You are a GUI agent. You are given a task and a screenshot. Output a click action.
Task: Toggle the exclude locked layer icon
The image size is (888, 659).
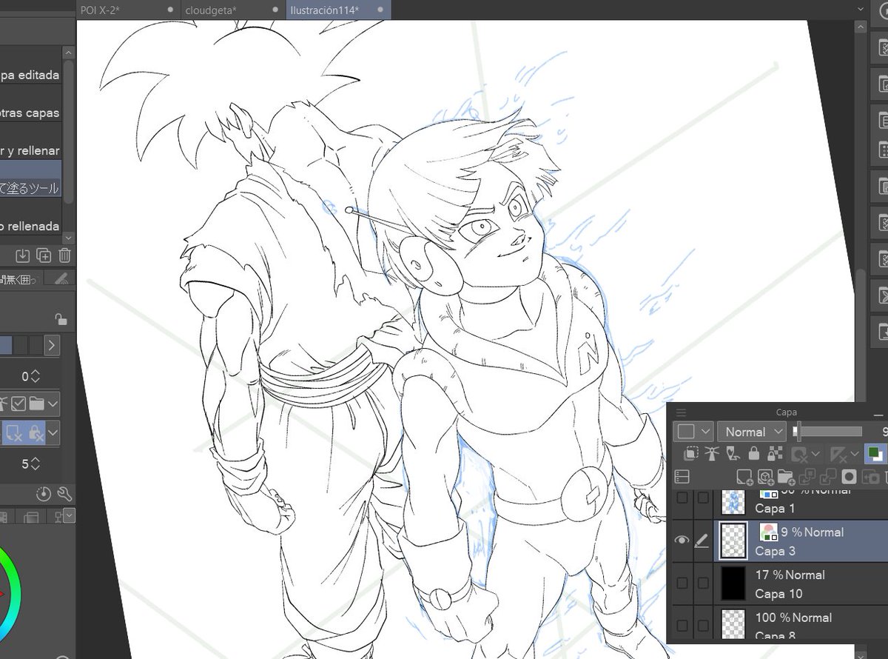click(35, 433)
